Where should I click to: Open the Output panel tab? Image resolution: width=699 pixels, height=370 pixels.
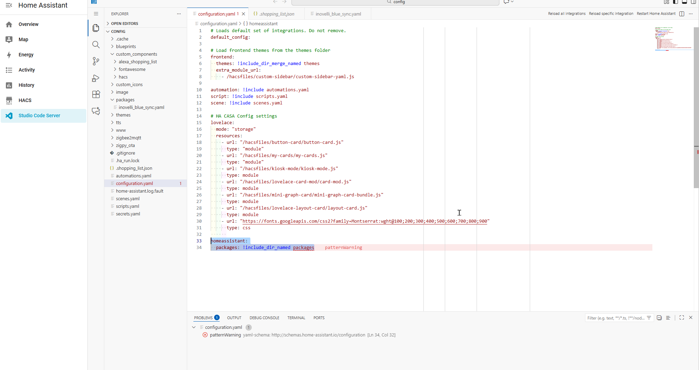[234, 318]
